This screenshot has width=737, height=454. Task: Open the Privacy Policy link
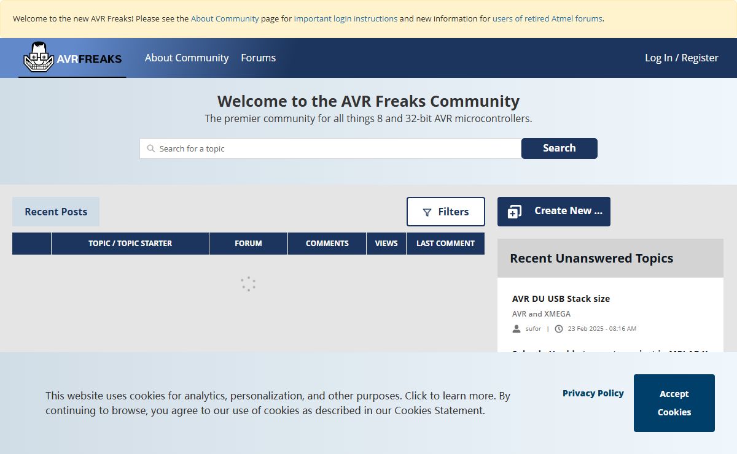pyautogui.click(x=593, y=393)
